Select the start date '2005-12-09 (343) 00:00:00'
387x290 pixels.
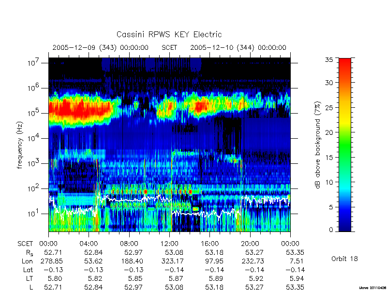101,47
